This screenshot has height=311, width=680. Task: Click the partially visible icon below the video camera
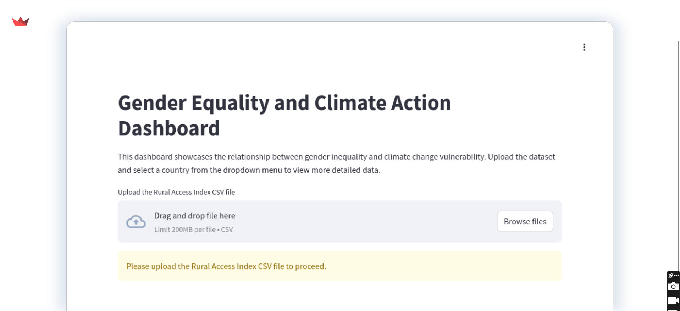click(x=673, y=310)
